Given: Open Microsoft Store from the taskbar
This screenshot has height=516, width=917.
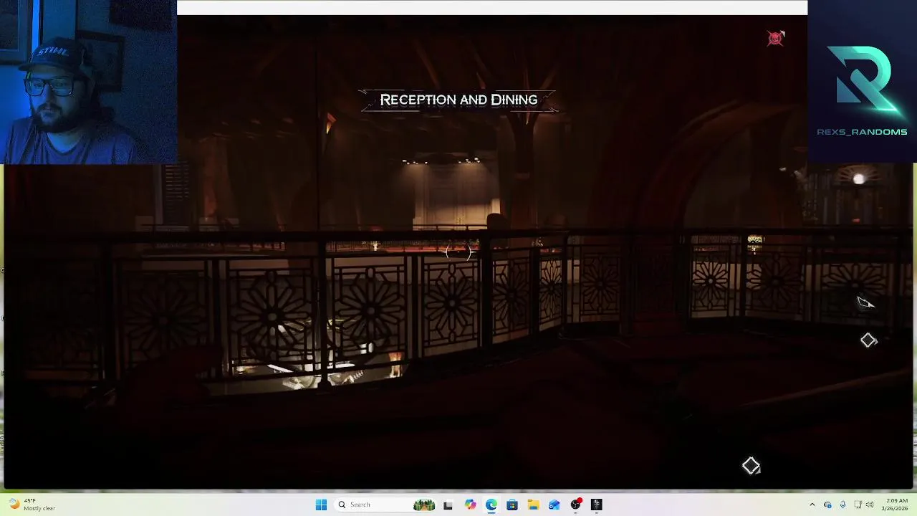Looking at the screenshot, I should pos(512,505).
